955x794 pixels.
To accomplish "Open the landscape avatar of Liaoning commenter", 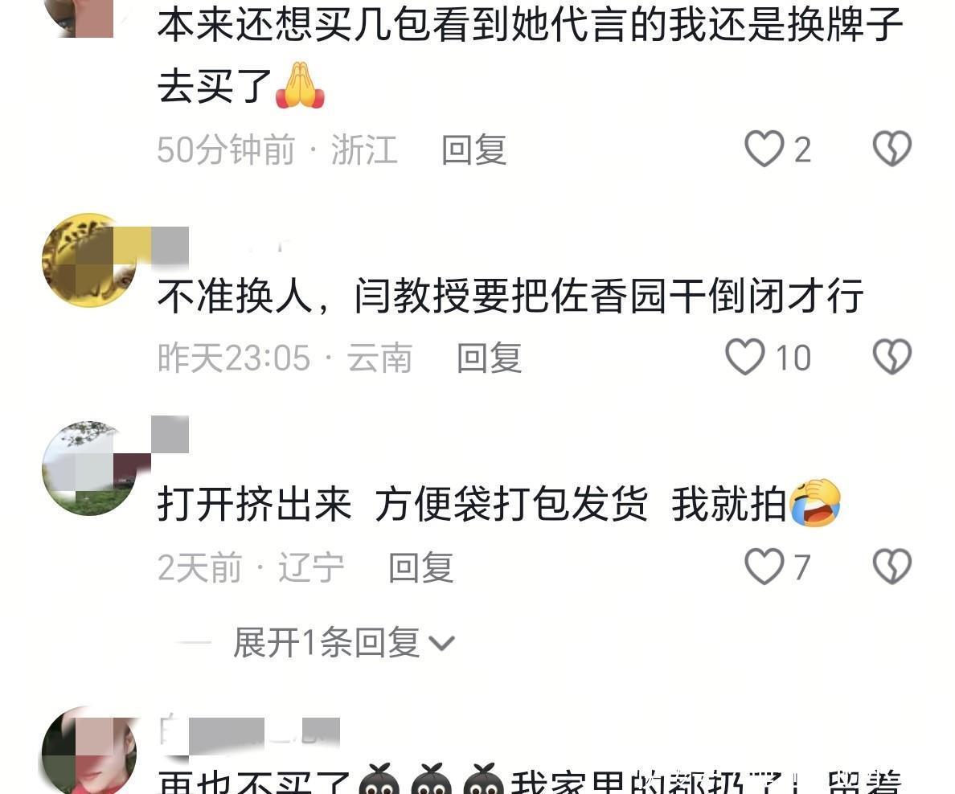I will 89,469.
